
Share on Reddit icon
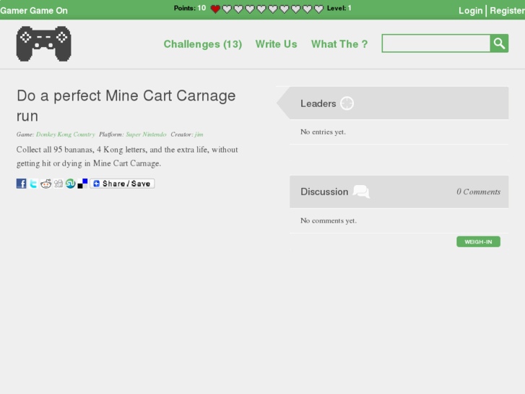coord(46,184)
